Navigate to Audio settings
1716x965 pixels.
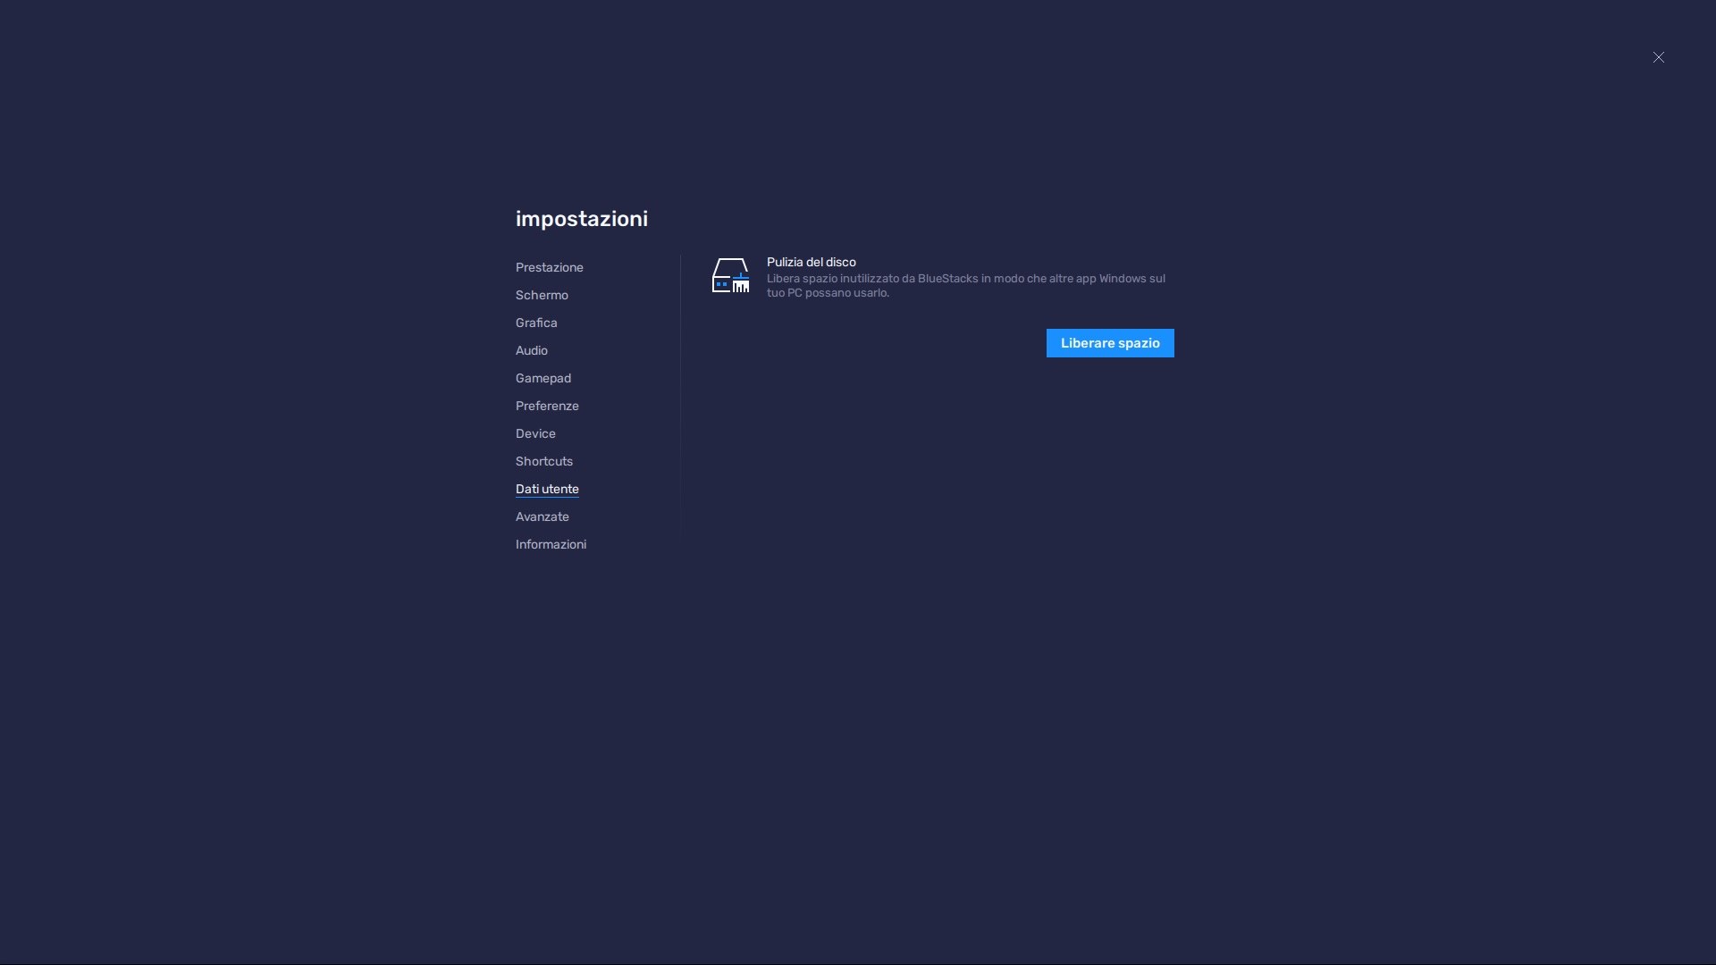[532, 351]
